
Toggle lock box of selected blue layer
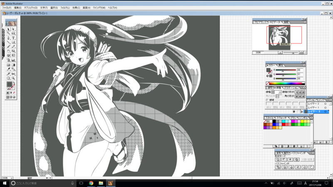298,111
